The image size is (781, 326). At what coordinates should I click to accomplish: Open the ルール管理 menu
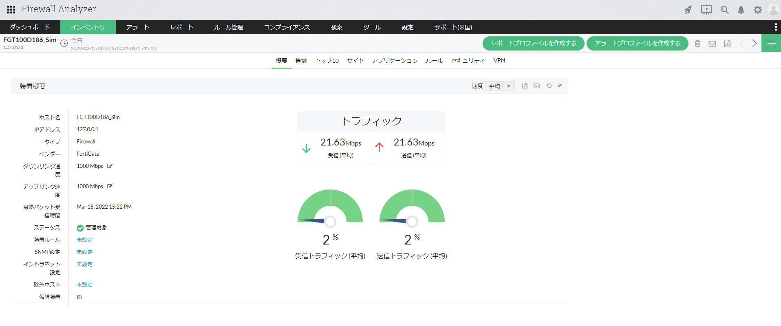pyautogui.click(x=228, y=27)
